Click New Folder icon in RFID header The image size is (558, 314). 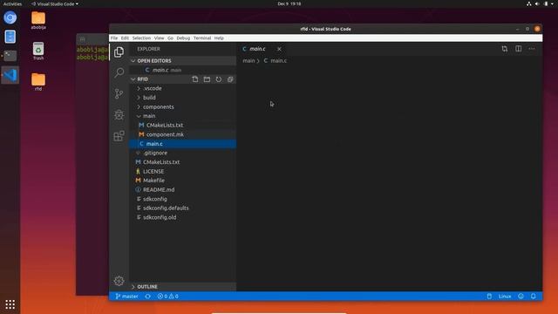pyautogui.click(x=207, y=79)
